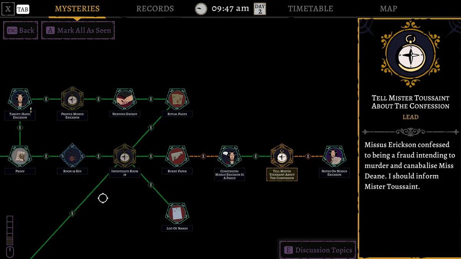View the Notes On Missus Erickson node
Screen dimensions: 461x259
(334, 156)
